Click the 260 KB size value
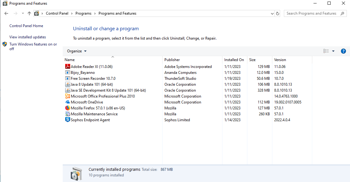 pos(264,114)
